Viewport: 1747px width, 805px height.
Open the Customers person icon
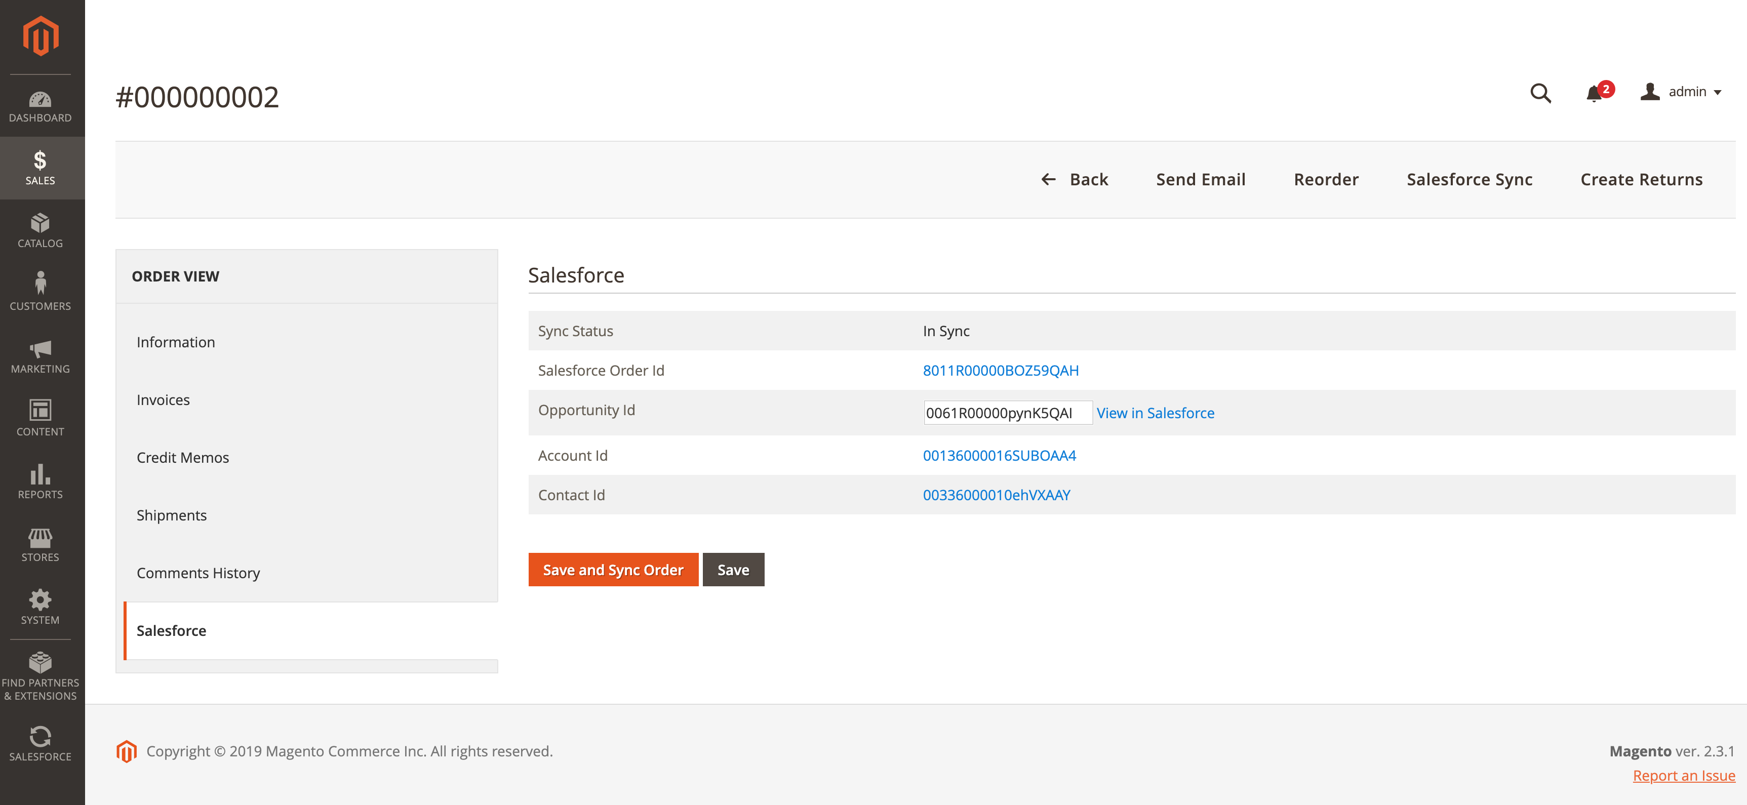(x=40, y=284)
